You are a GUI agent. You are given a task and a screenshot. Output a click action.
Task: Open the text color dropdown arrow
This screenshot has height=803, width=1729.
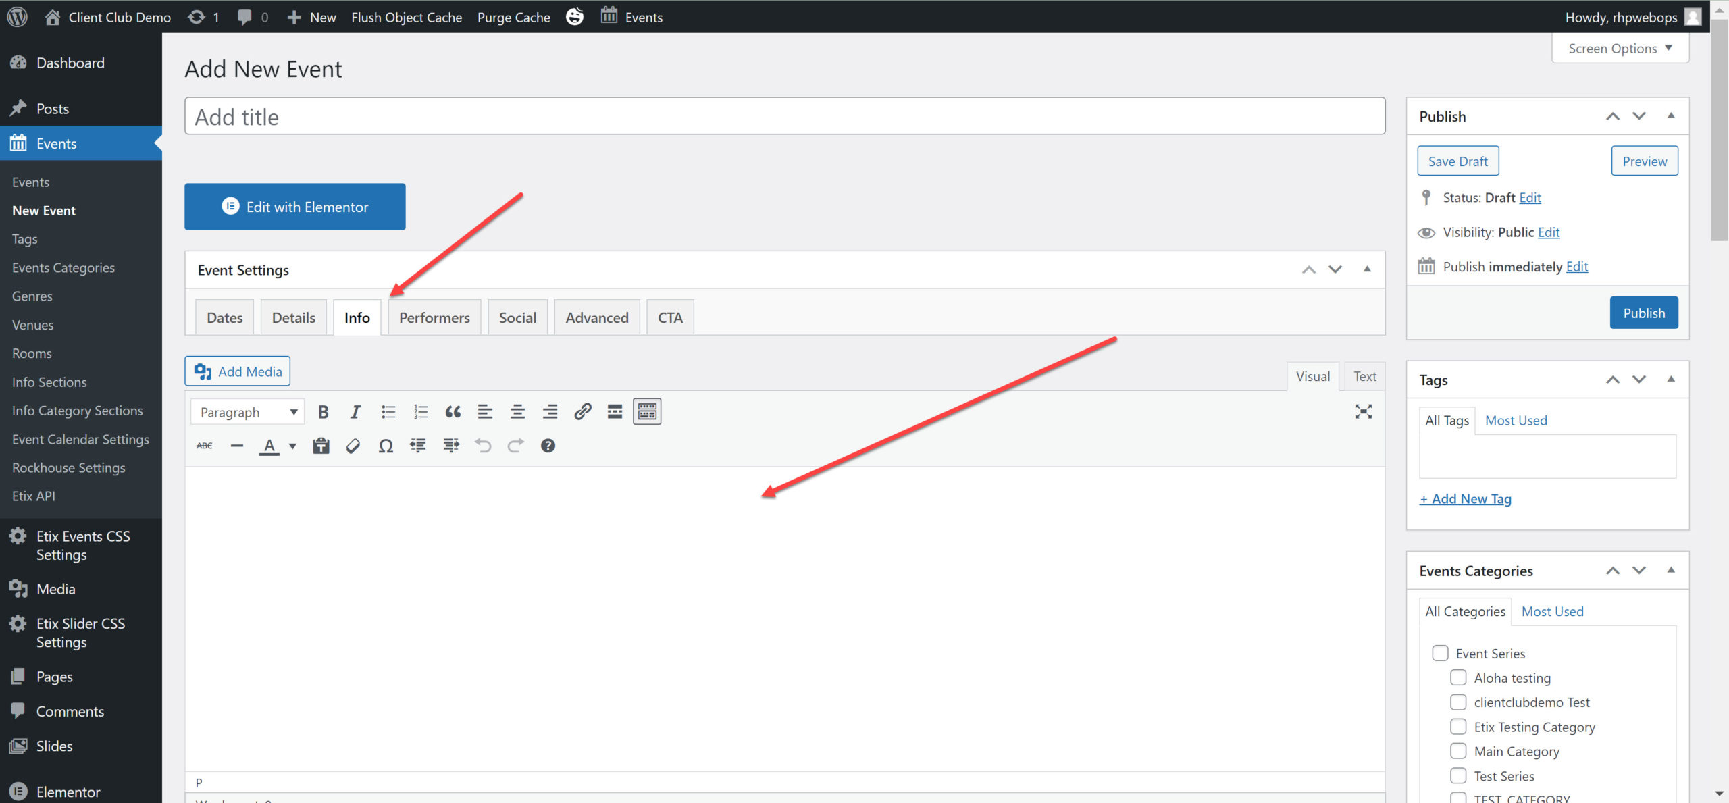[292, 446]
